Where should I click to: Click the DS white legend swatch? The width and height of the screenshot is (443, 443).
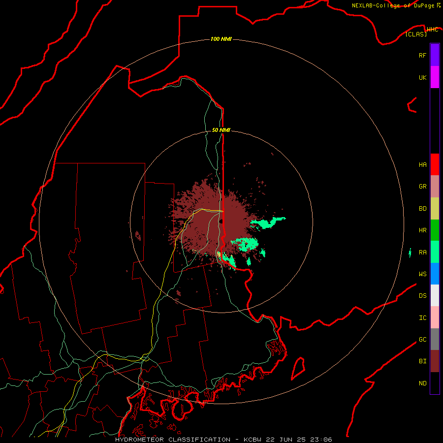(435, 295)
